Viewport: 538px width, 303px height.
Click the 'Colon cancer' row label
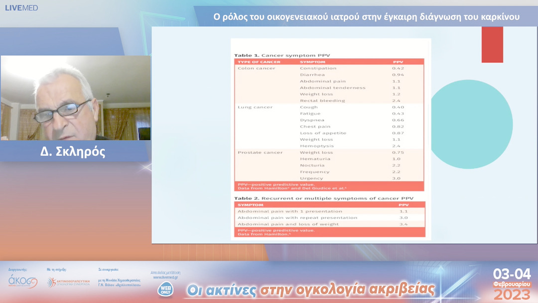(257, 68)
